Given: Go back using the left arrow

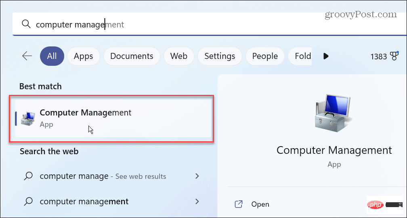Looking at the screenshot, I should point(27,56).
